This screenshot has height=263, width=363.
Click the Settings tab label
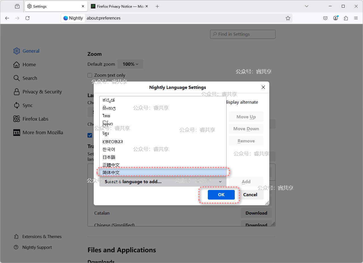coord(40,6)
